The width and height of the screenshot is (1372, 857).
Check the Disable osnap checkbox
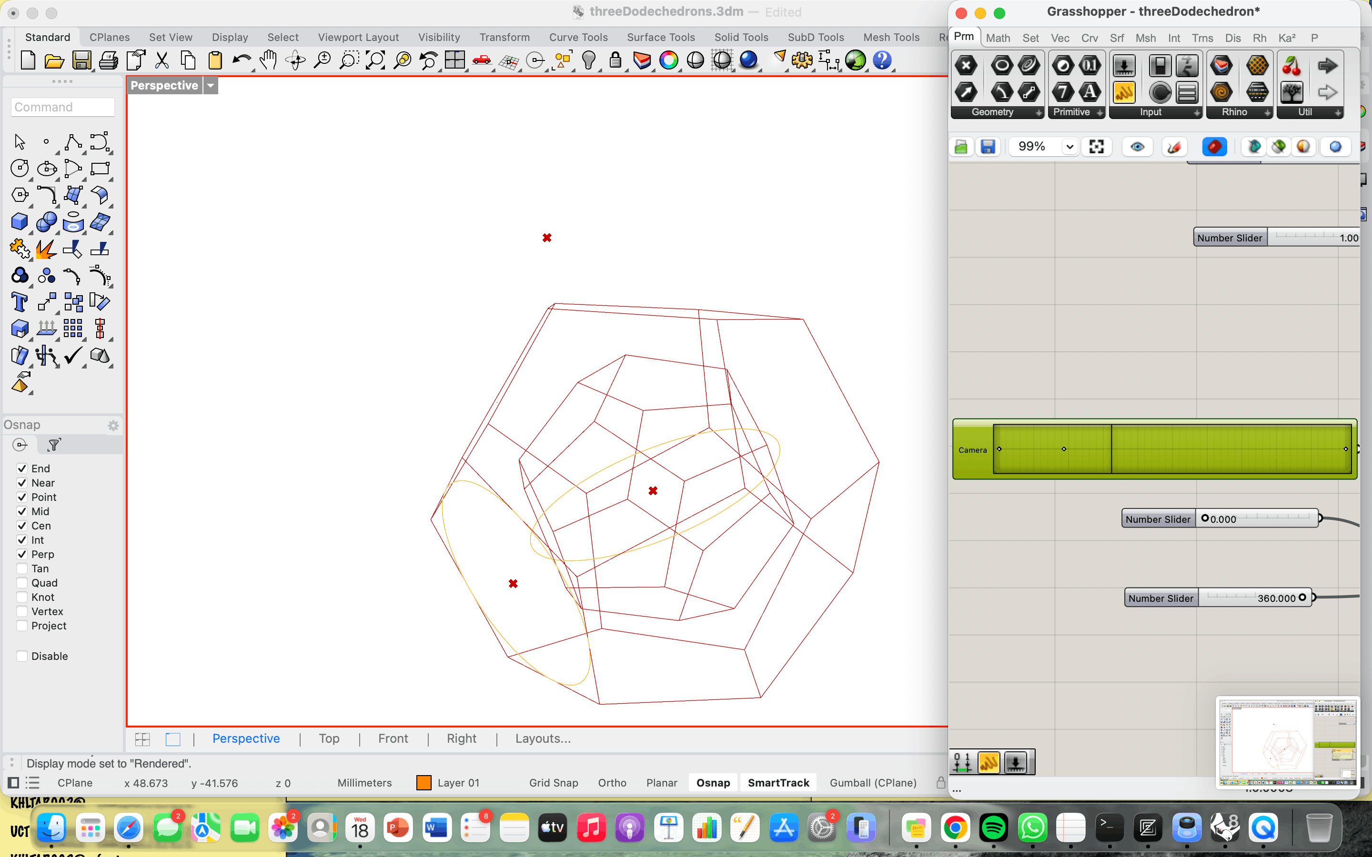(x=22, y=656)
